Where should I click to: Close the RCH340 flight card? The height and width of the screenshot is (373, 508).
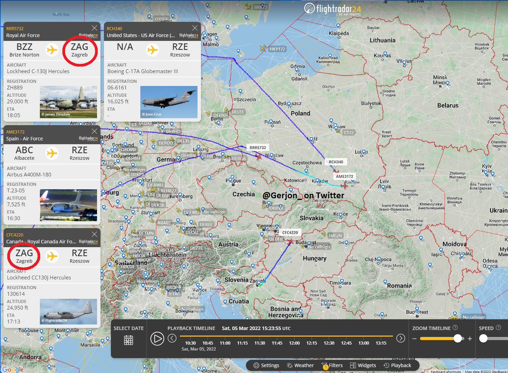pos(194,28)
